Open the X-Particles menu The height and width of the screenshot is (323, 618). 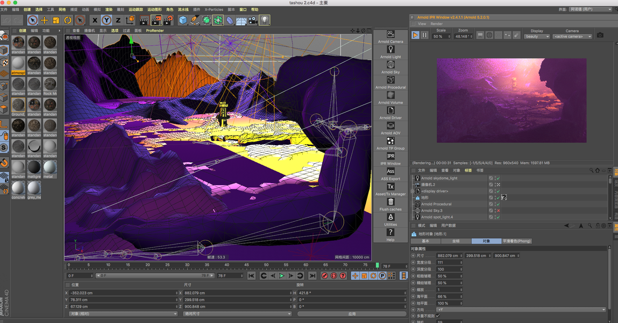coord(214,10)
